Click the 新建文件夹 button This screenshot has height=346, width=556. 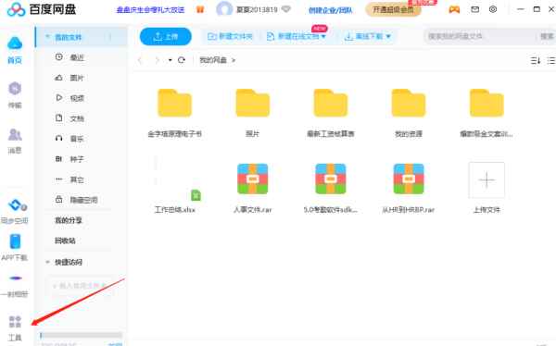point(230,36)
